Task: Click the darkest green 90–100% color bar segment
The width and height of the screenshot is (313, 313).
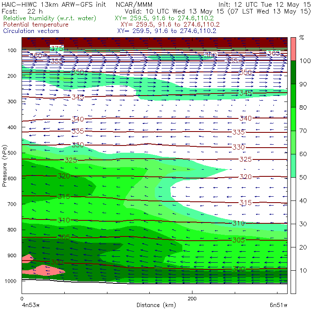Action: point(293,72)
